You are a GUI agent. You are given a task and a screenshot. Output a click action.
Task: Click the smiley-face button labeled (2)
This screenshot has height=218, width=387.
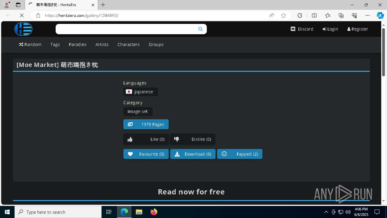[240, 154]
